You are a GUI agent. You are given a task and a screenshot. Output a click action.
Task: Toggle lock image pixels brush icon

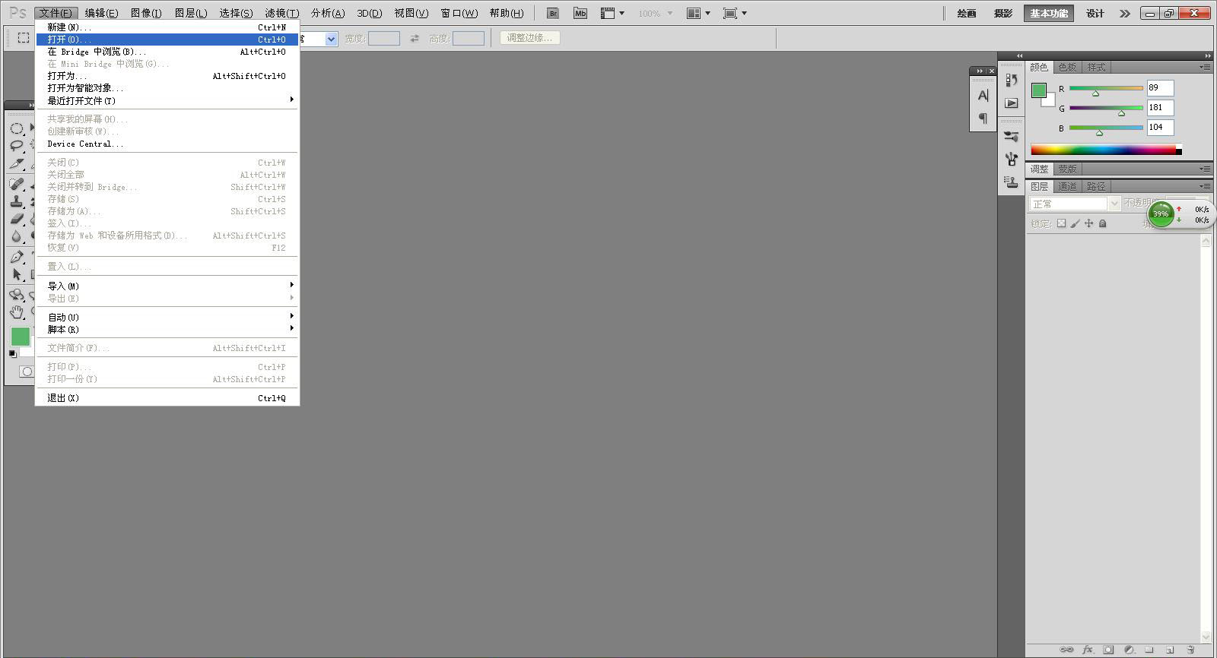[1075, 223]
